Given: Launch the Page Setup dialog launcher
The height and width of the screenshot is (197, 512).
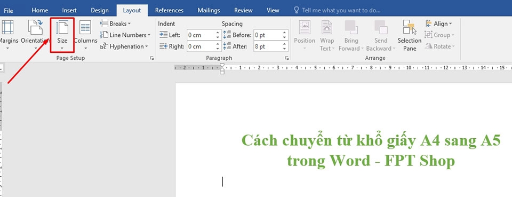Looking at the screenshot, I should [x=151, y=58].
